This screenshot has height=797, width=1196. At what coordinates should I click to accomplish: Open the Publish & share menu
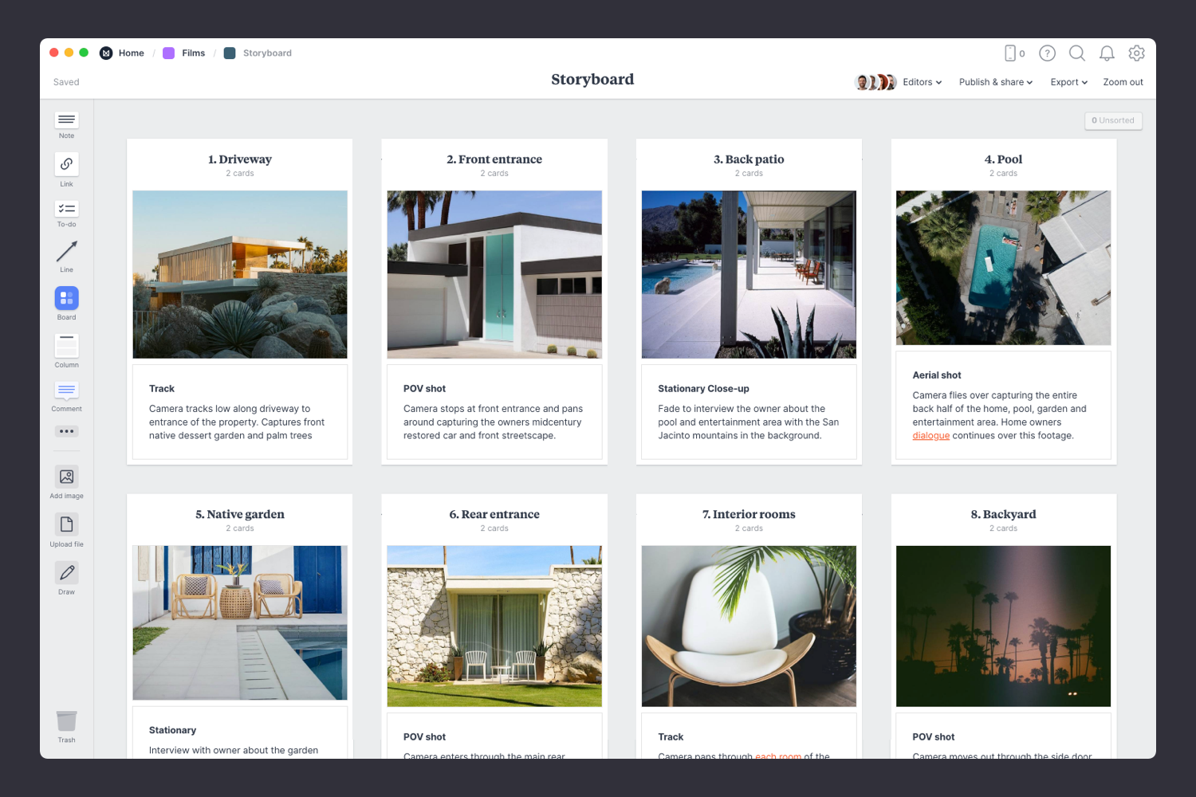tap(995, 82)
